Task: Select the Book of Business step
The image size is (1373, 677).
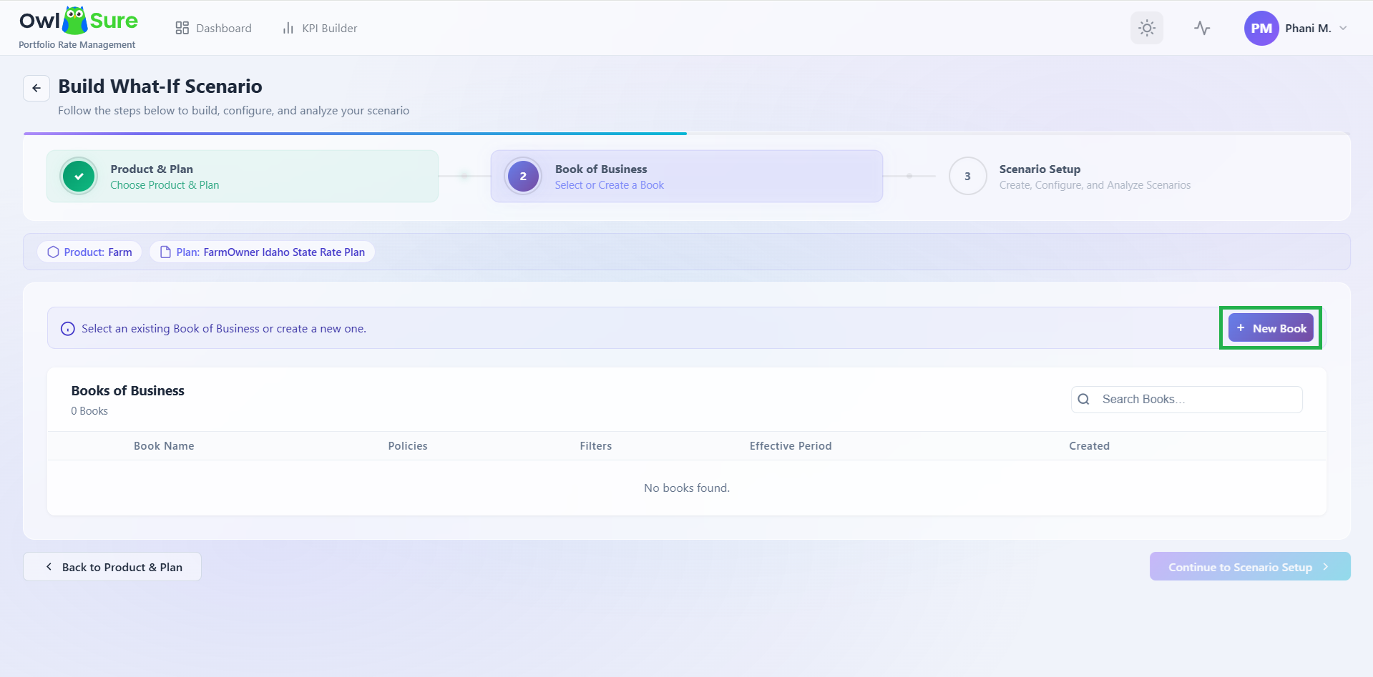Action: [686, 176]
